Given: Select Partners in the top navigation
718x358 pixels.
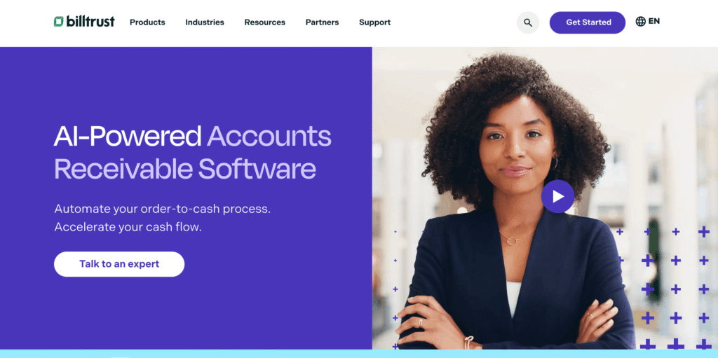Looking at the screenshot, I should 323,22.
